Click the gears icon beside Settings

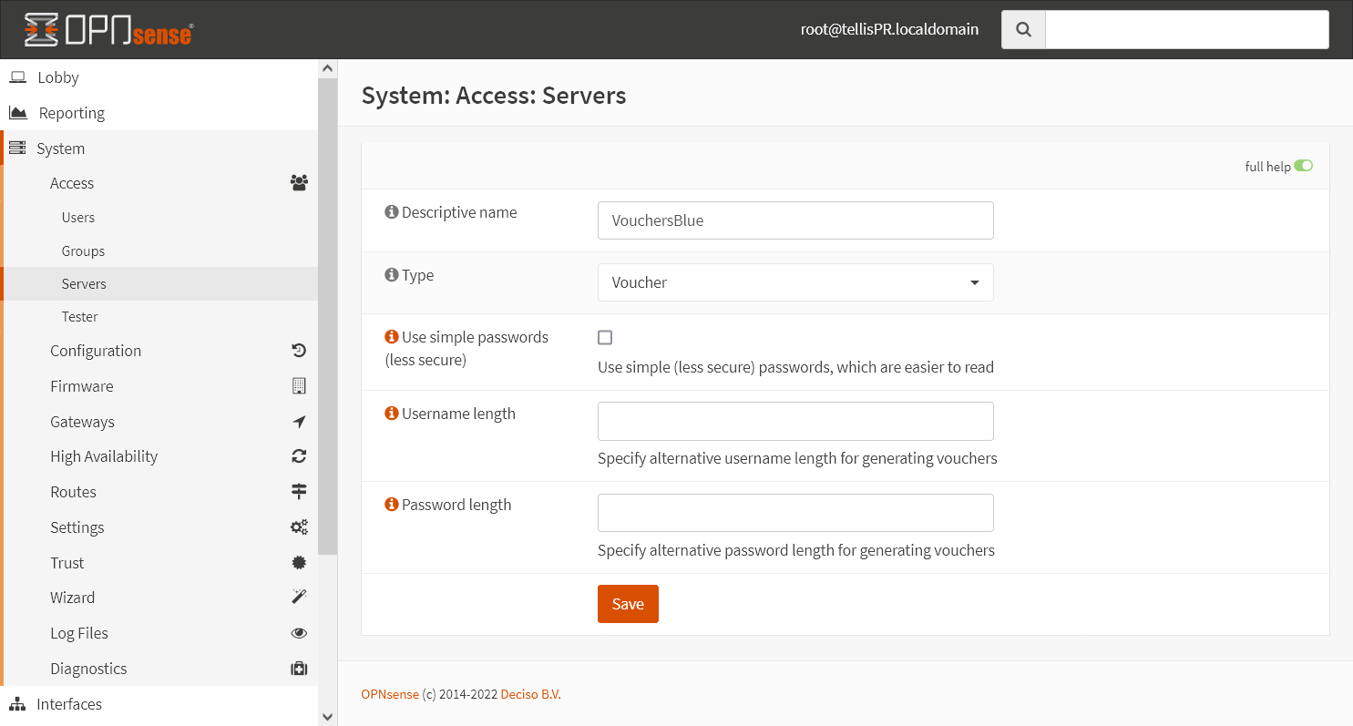click(299, 527)
